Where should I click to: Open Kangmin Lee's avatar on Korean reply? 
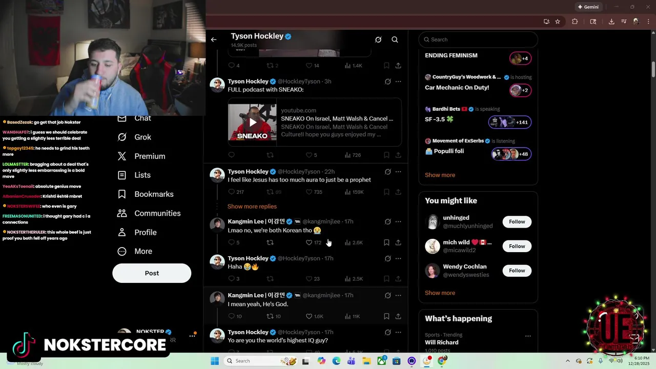(217, 225)
